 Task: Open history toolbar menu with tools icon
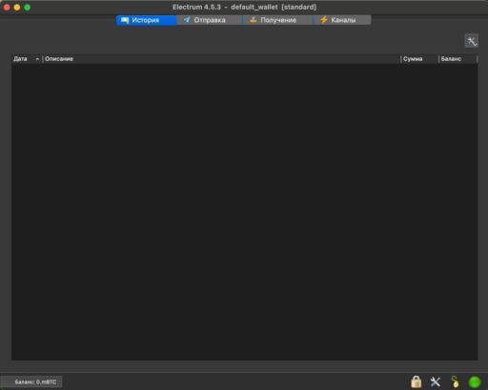pyautogui.click(x=472, y=41)
